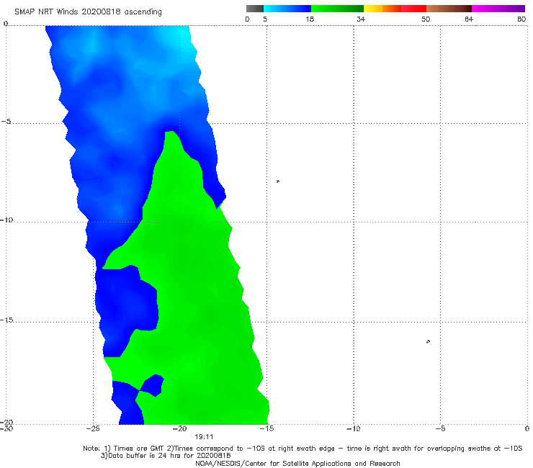Click the '-10' longitude axis label

353,428
